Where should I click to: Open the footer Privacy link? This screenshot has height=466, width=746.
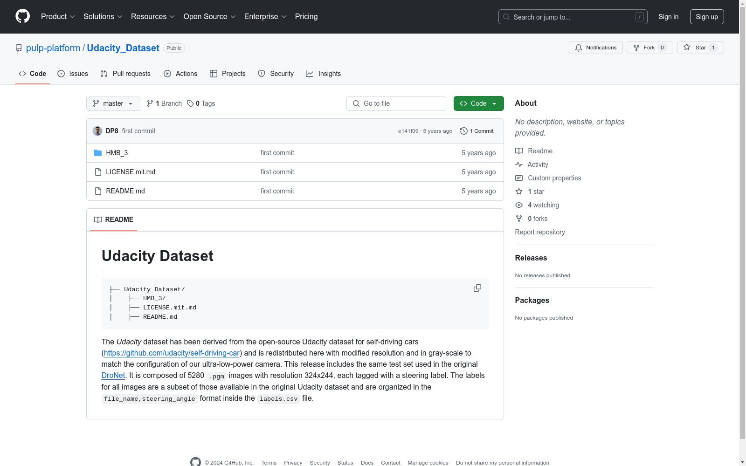click(x=293, y=463)
